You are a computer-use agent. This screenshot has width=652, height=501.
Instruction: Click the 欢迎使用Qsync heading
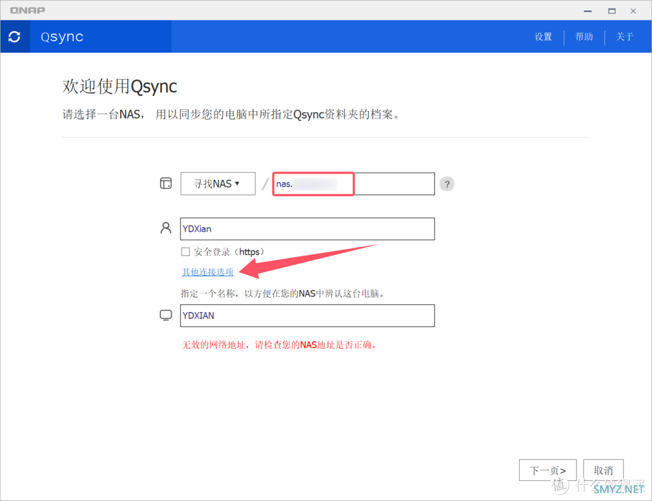pos(120,86)
